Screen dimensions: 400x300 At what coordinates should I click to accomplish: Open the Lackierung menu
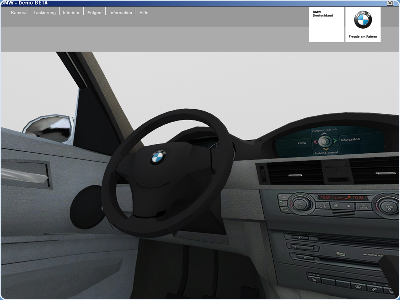(45, 13)
